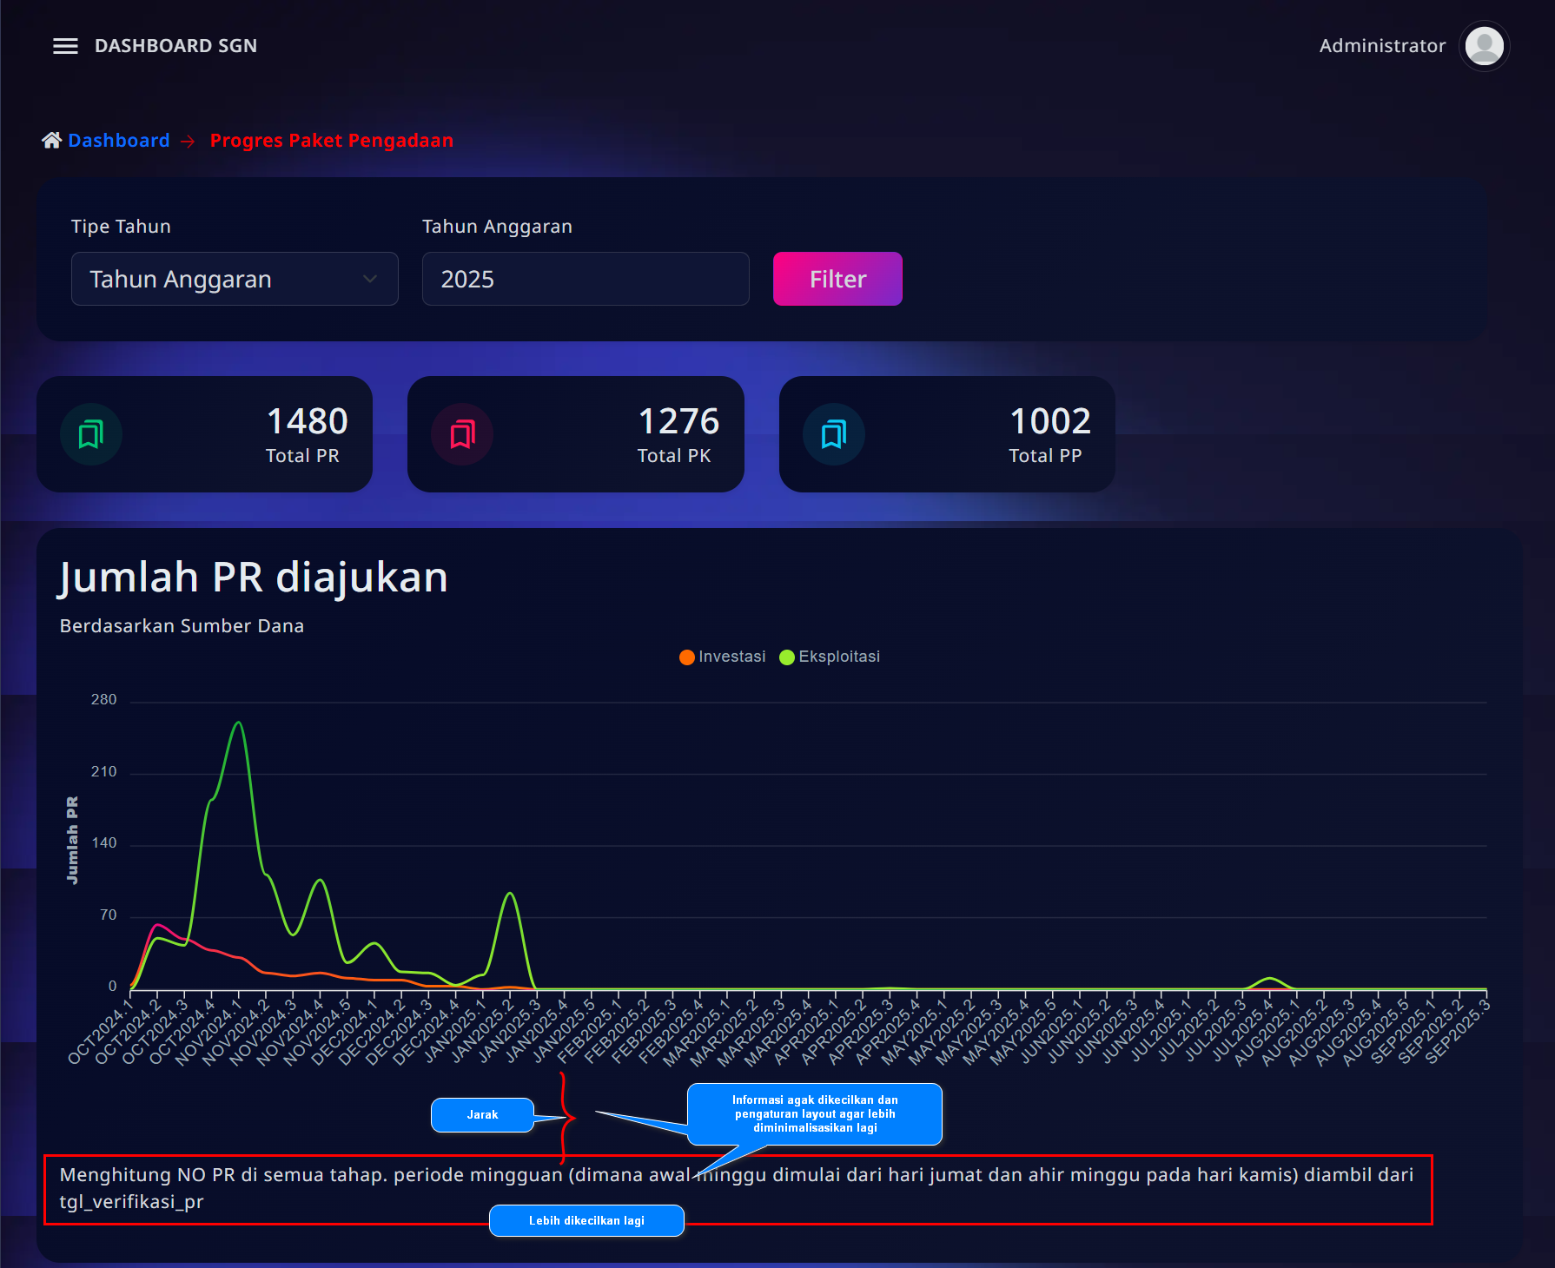Click the Progres Paket Pengadaan breadcrumb
This screenshot has width=1555, height=1268.
pyautogui.click(x=332, y=141)
